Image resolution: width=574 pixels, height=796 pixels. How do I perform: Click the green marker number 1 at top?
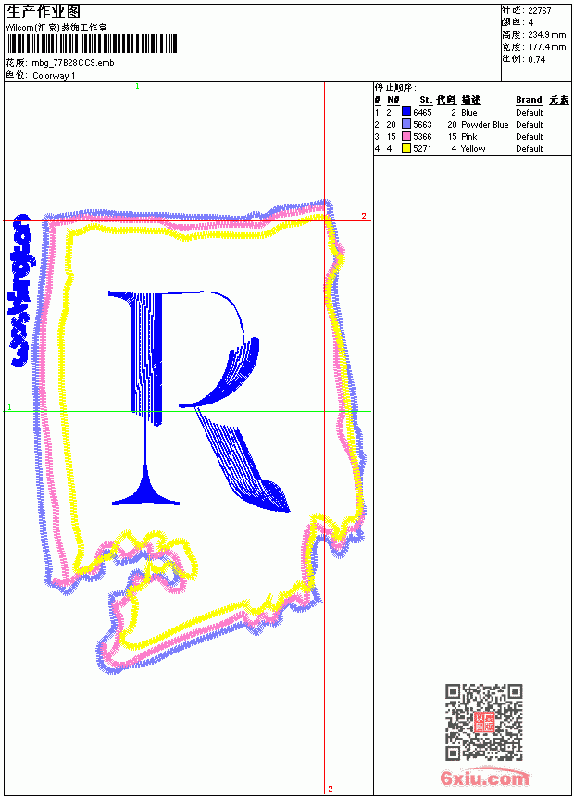(x=137, y=87)
